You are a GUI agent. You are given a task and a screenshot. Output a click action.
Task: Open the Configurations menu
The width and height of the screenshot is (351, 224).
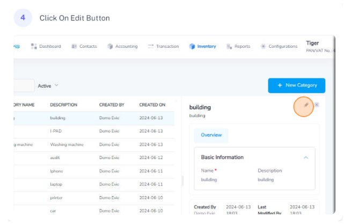(x=279, y=46)
